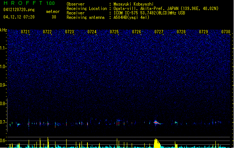This screenshot has width=234, height=148.
Task: Click the 0729 time marker
Action: 203,32
